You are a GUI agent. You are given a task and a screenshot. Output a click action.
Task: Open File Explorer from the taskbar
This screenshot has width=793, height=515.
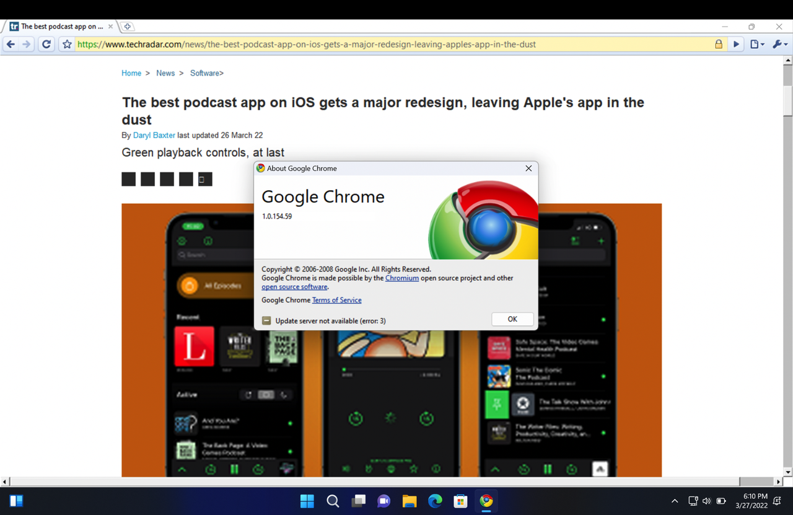[x=409, y=501]
